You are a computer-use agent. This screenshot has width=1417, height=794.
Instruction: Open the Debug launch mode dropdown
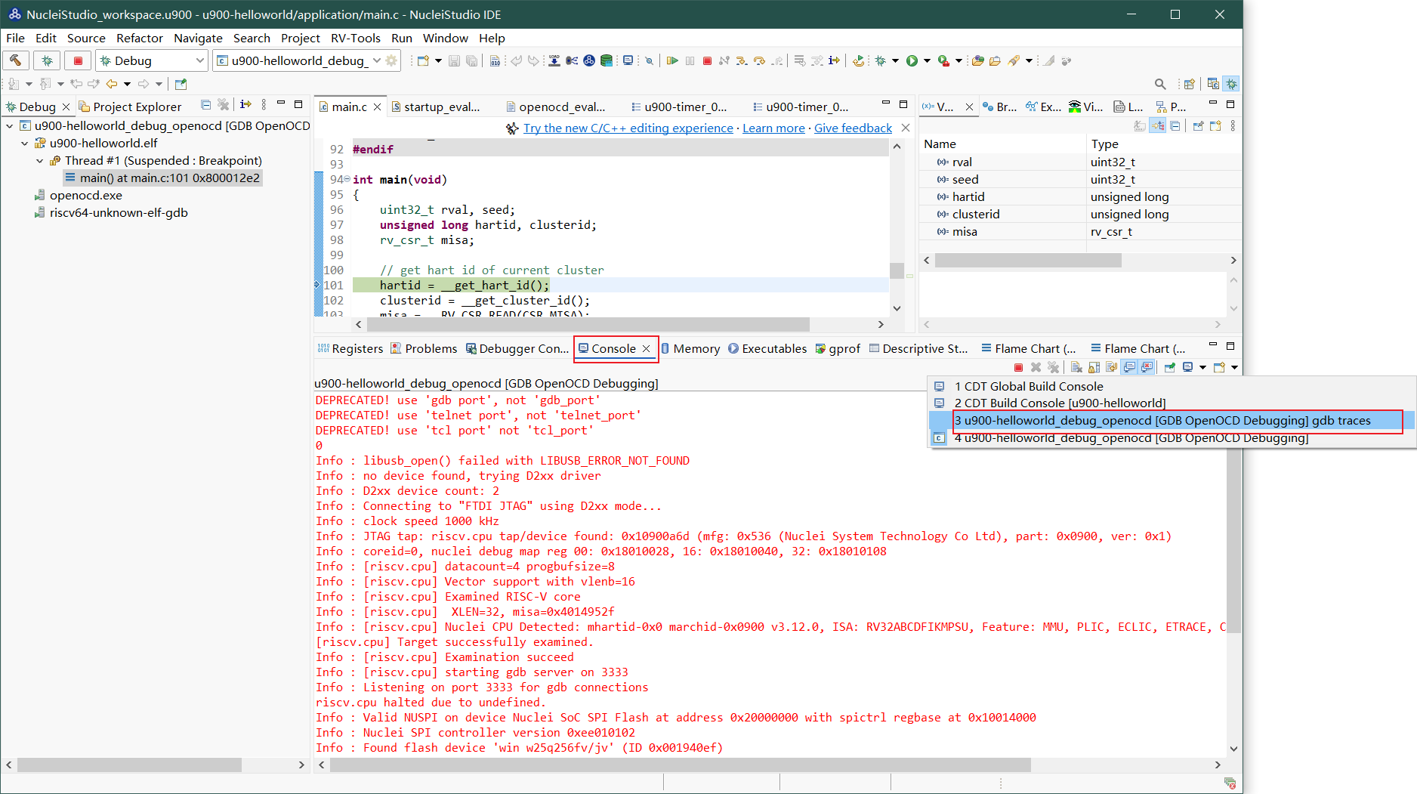click(199, 60)
